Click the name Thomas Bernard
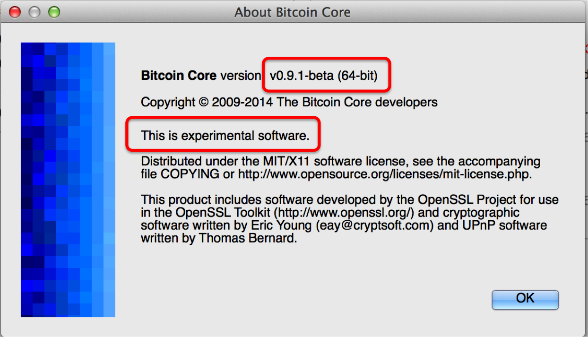The image size is (588, 337). (x=248, y=238)
